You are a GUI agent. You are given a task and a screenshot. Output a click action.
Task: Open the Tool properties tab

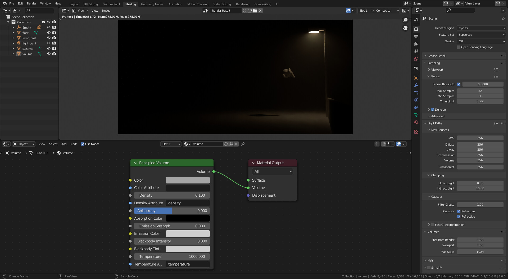point(416,20)
